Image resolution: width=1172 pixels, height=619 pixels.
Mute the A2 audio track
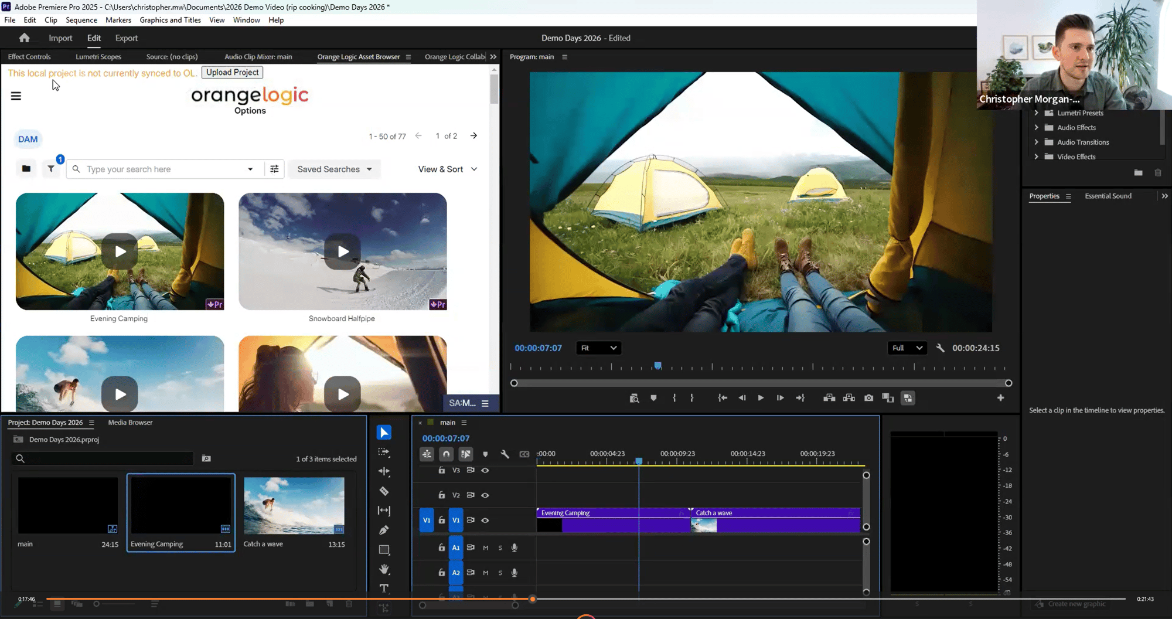485,573
